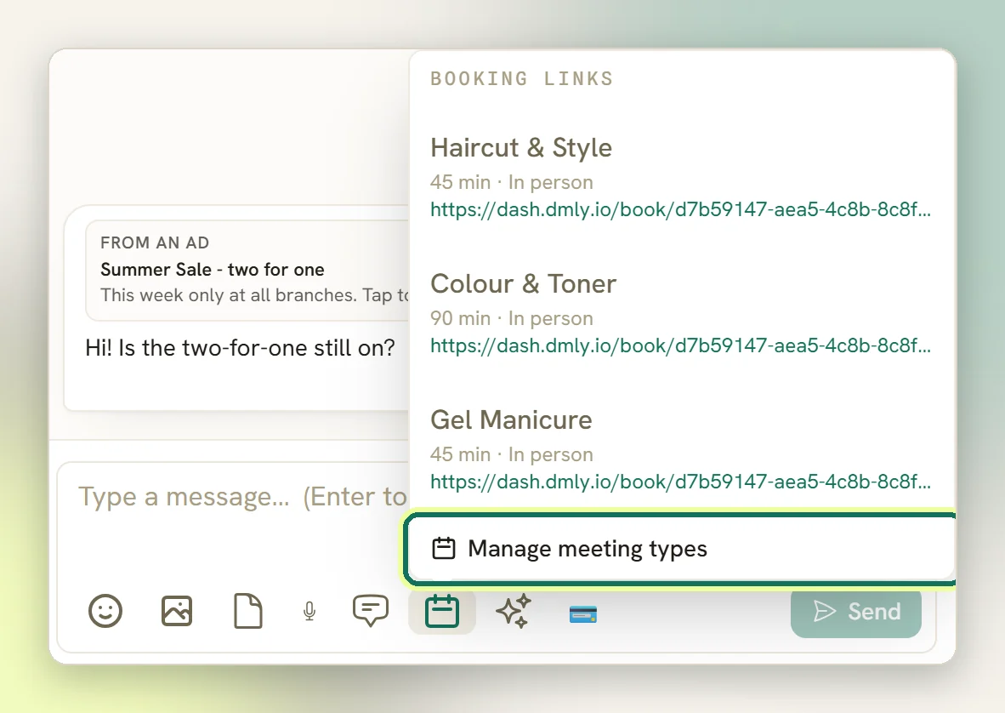Select the Haircut & Style booking link

tap(681, 177)
